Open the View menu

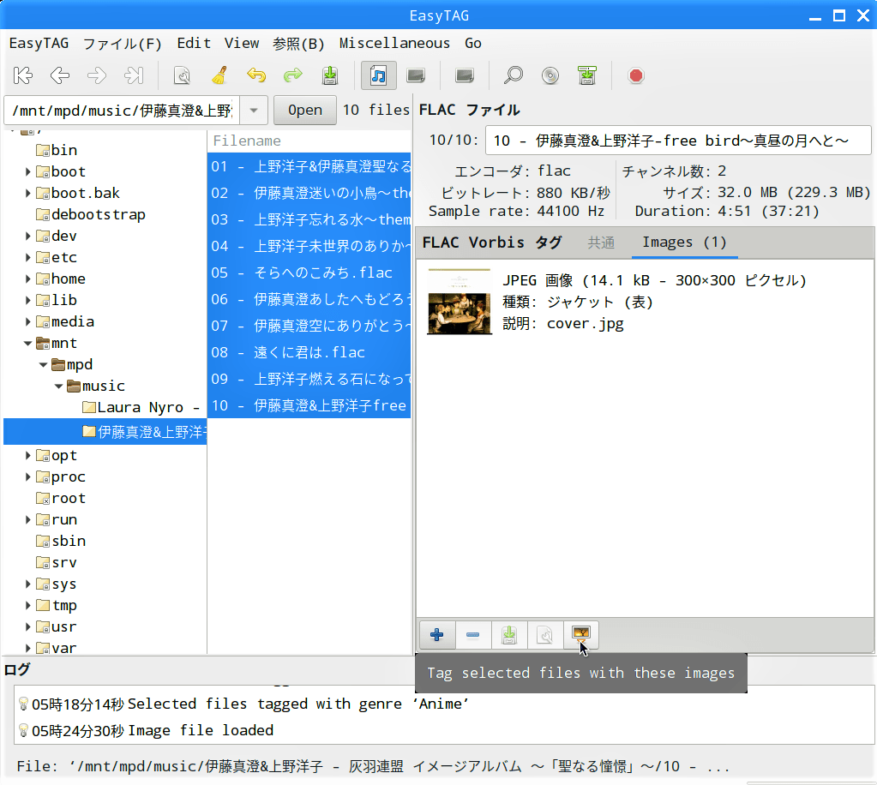[242, 43]
